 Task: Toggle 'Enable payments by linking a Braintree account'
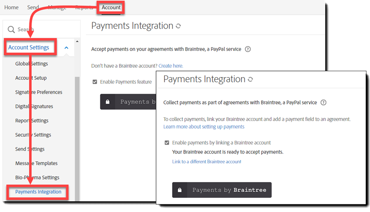(x=167, y=143)
